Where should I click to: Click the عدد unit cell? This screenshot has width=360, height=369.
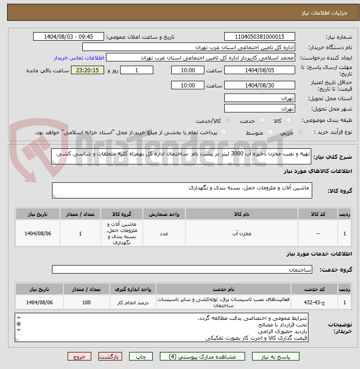[x=164, y=233]
